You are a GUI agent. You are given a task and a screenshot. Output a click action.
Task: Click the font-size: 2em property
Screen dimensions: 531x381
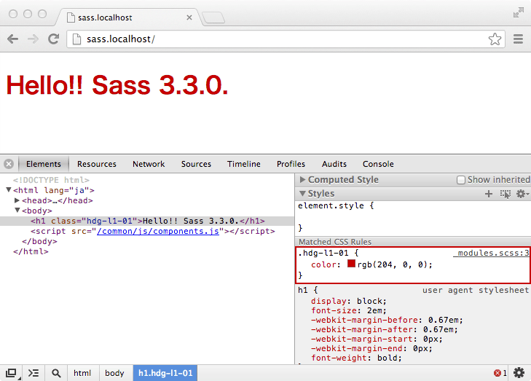tap(348, 310)
